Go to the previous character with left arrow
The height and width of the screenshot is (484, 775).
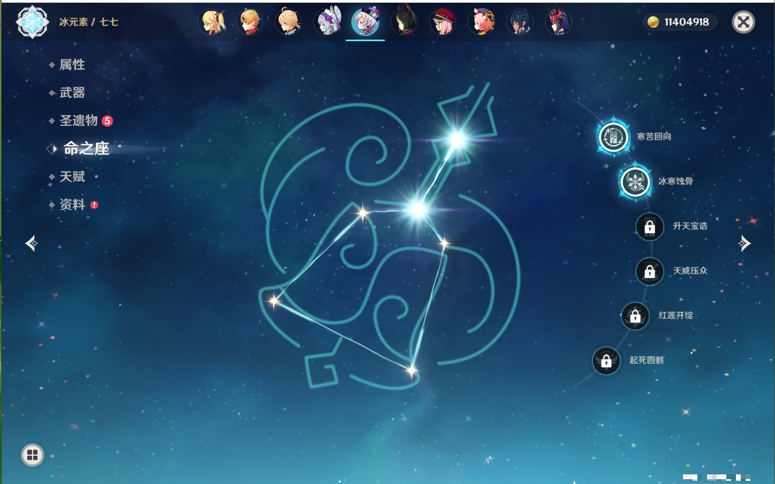click(32, 243)
